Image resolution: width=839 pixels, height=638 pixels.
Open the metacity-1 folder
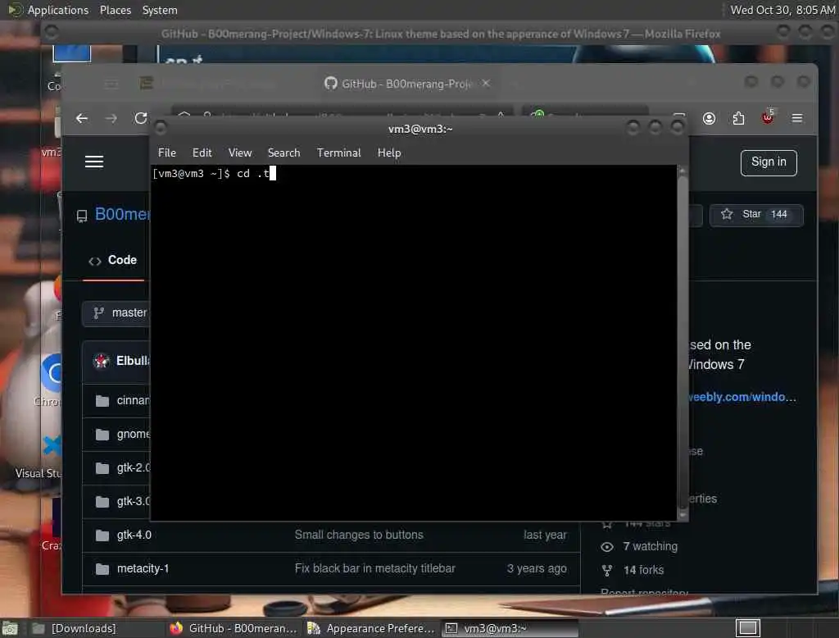pyautogui.click(x=143, y=568)
